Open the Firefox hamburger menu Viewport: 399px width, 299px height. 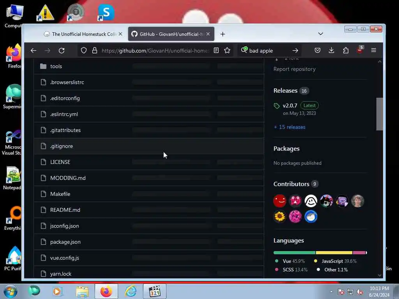click(374, 50)
